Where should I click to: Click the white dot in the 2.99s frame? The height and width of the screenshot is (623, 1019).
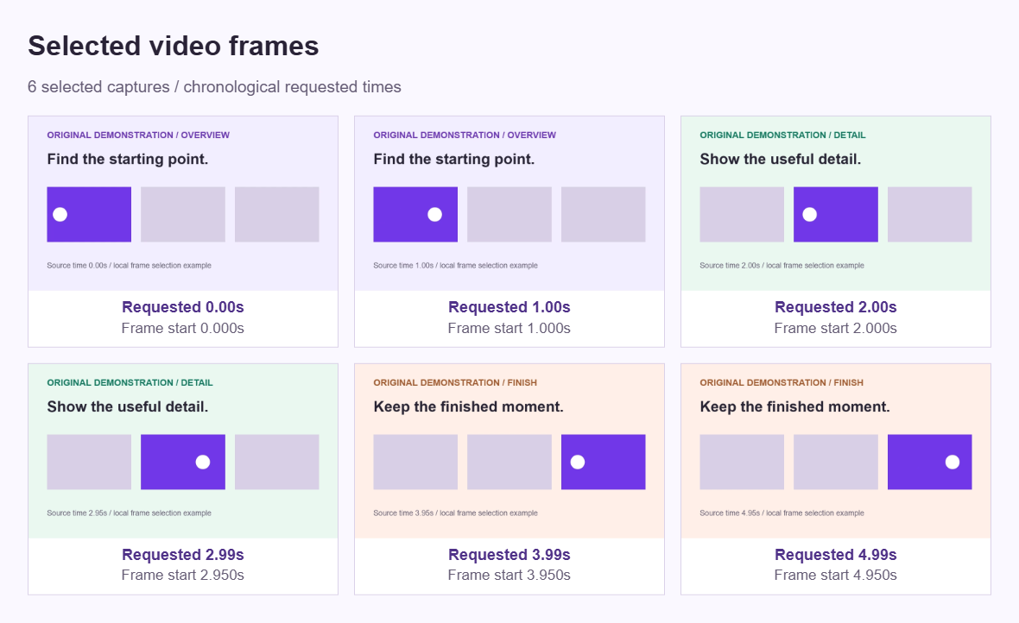[x=203, y=462]
